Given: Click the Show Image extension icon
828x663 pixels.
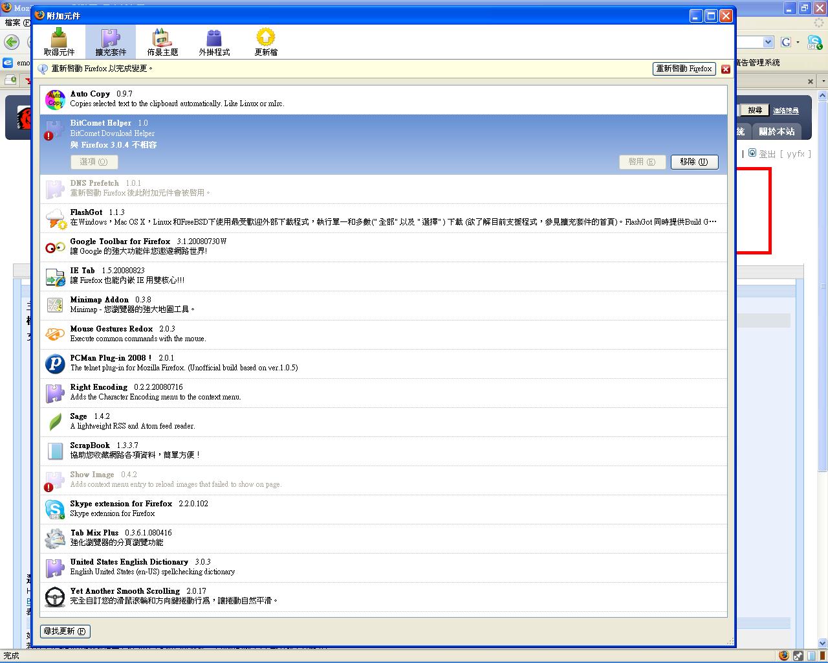Looking at the screenshot, I should [55, 480].
